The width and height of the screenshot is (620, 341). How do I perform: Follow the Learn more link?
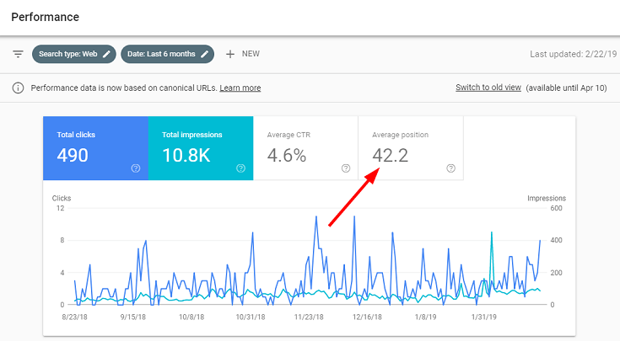(x=240, y=88)
